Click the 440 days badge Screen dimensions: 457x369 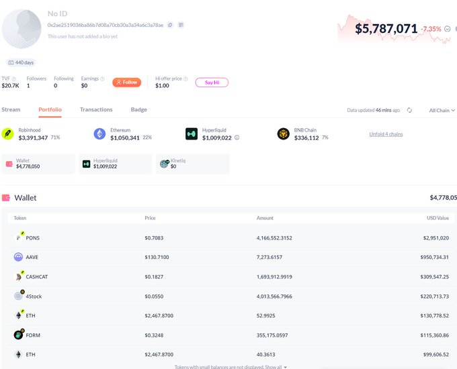[21, 62]
